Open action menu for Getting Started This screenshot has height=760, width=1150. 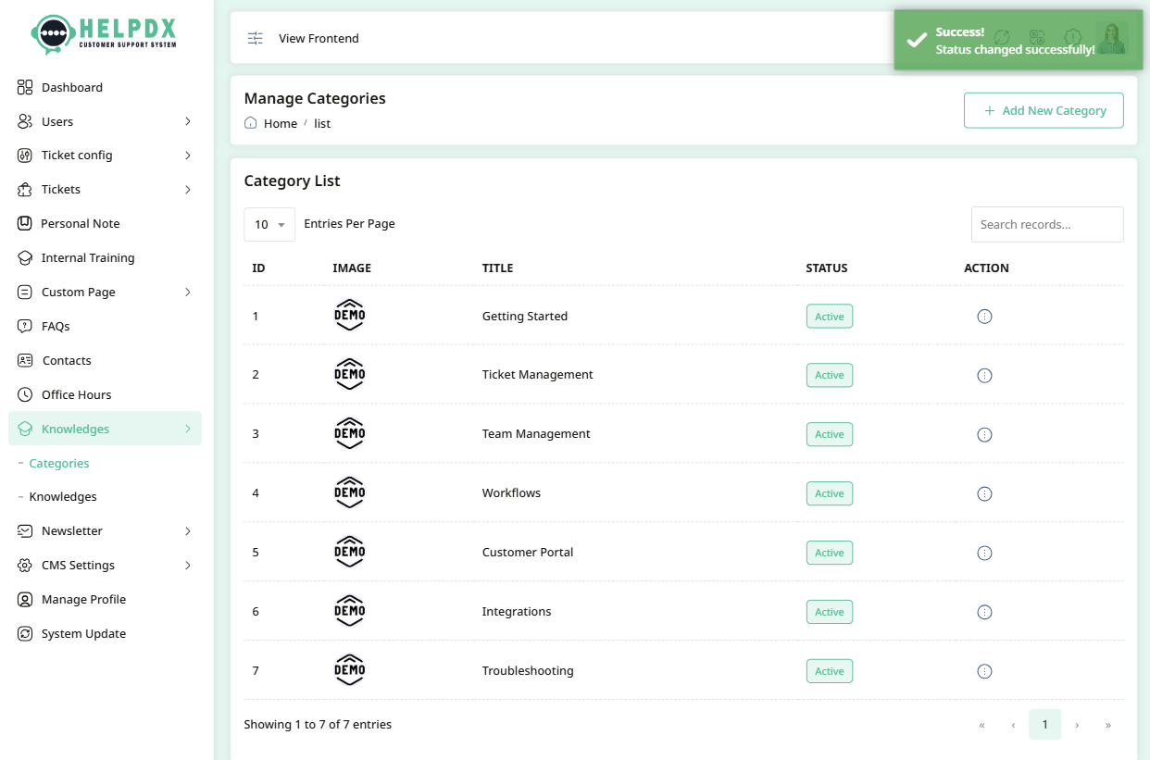point(984,316)
